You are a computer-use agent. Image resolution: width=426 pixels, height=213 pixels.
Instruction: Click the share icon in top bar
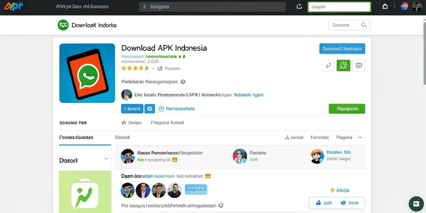pos(299,7)
